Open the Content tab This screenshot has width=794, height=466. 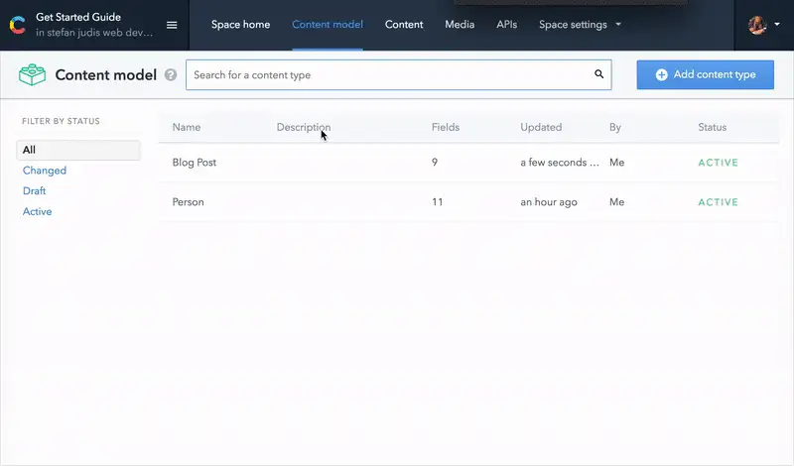(404, 24)
